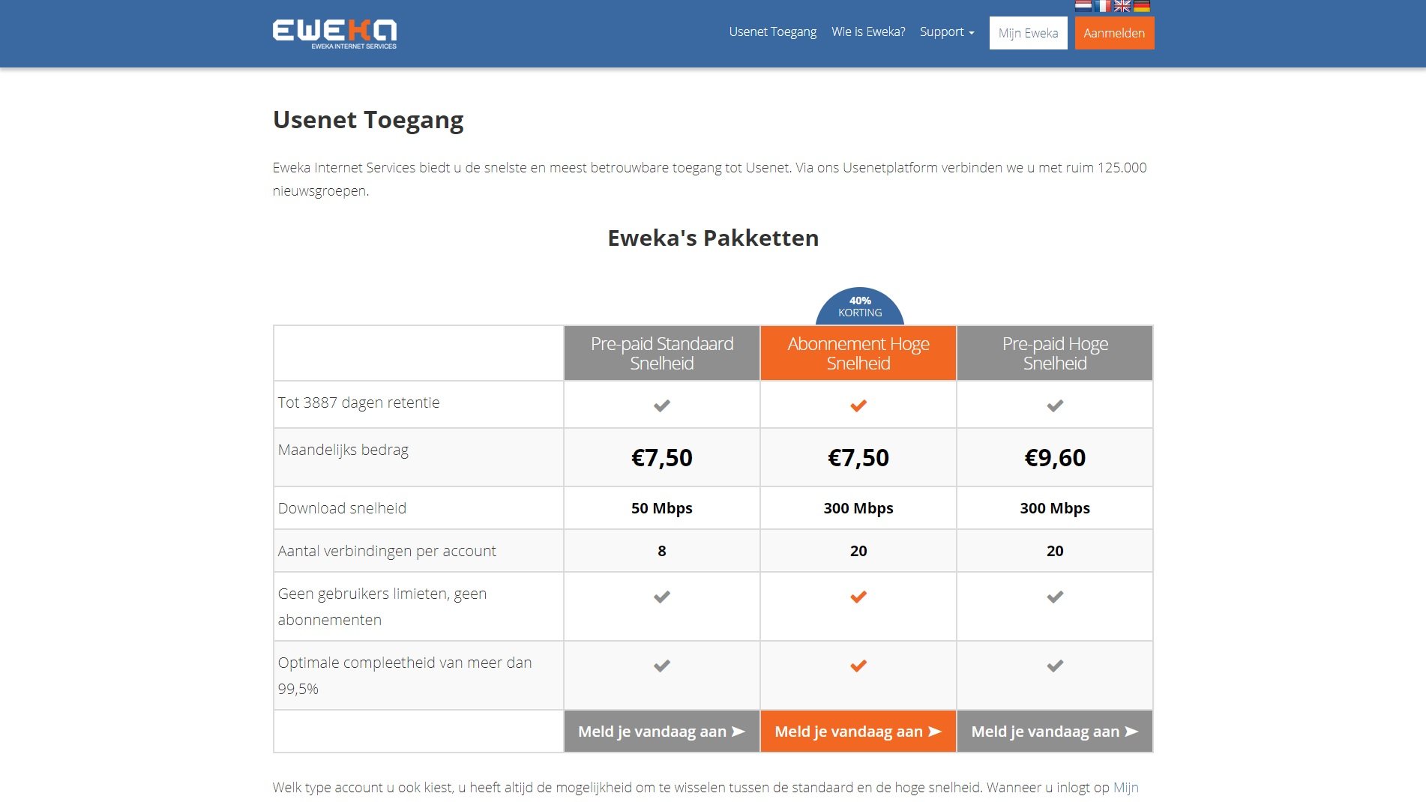Click the Mijn Eweka login button
This screenshot has width=1426, height=802.
pos(1028,33)
